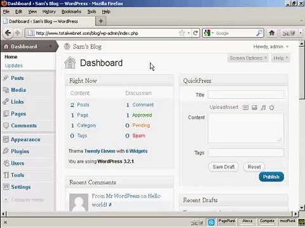This screenshot has width=305, height=228.
Task: Click the QuickPress Tags input field
Action: (x=246, y=153)
